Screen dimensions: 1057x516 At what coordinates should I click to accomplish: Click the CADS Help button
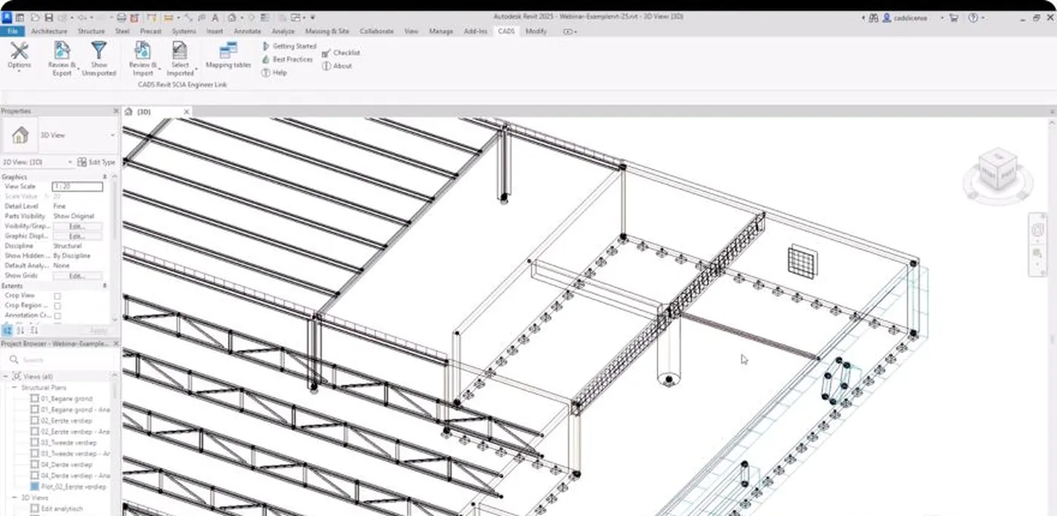point(274,72)
